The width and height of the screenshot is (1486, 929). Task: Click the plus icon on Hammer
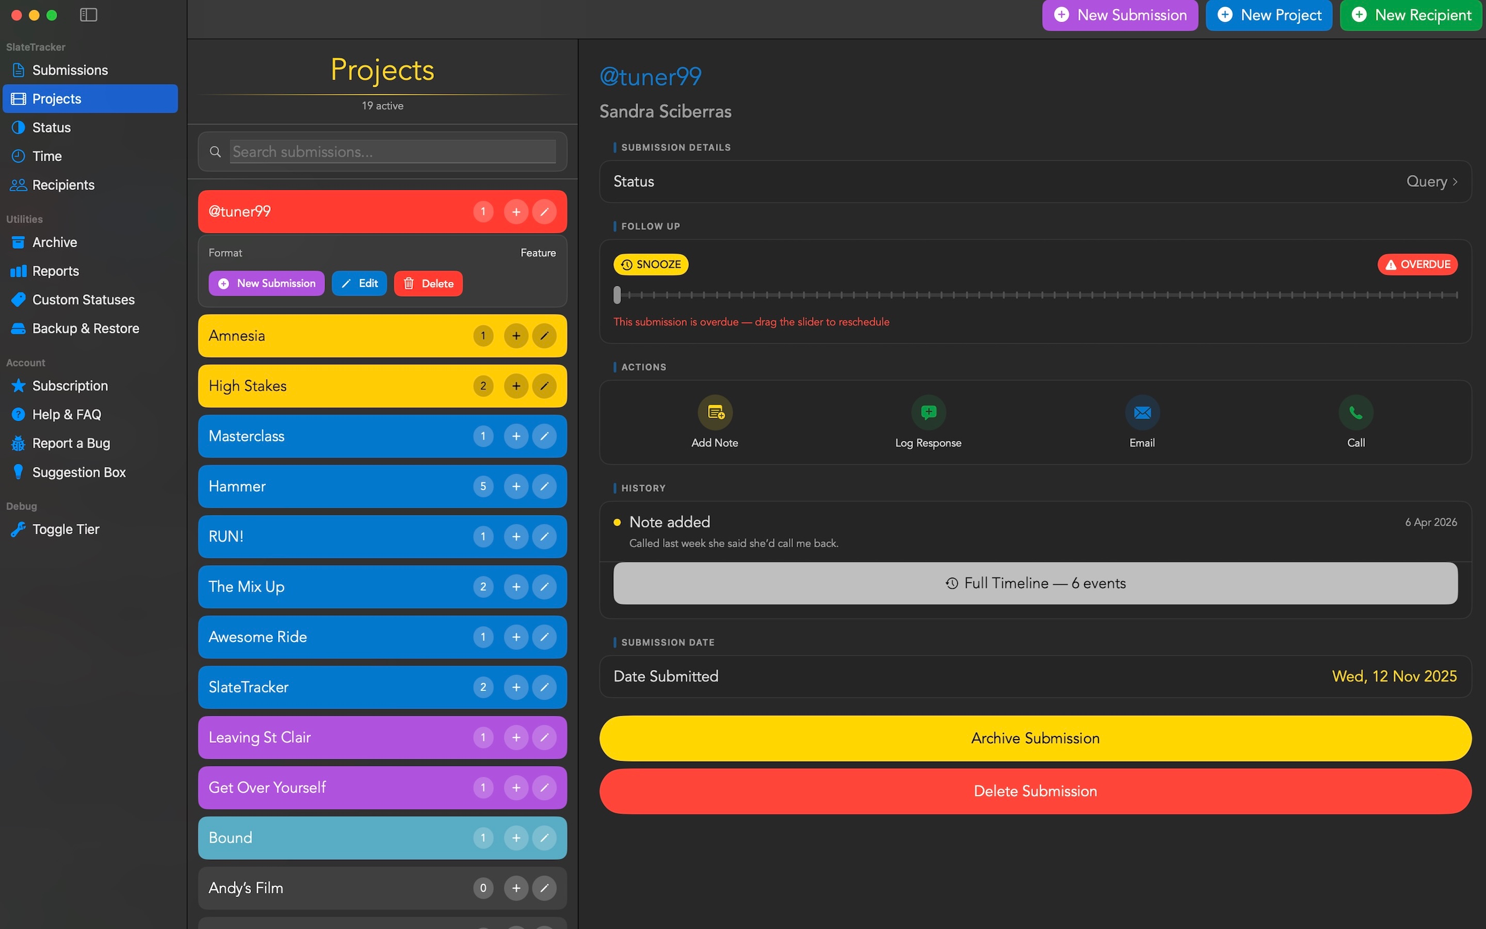pyautogui.click(x=516, y=487)
